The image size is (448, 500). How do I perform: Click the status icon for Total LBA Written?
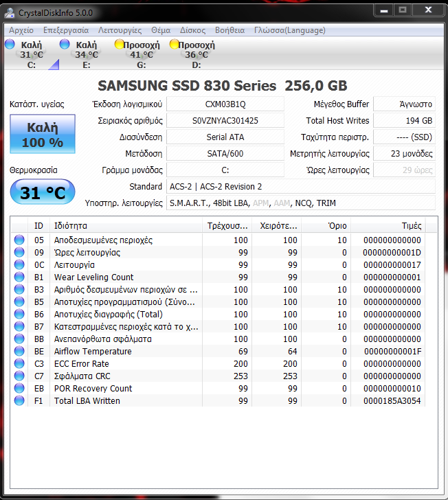tap(19, 401)
